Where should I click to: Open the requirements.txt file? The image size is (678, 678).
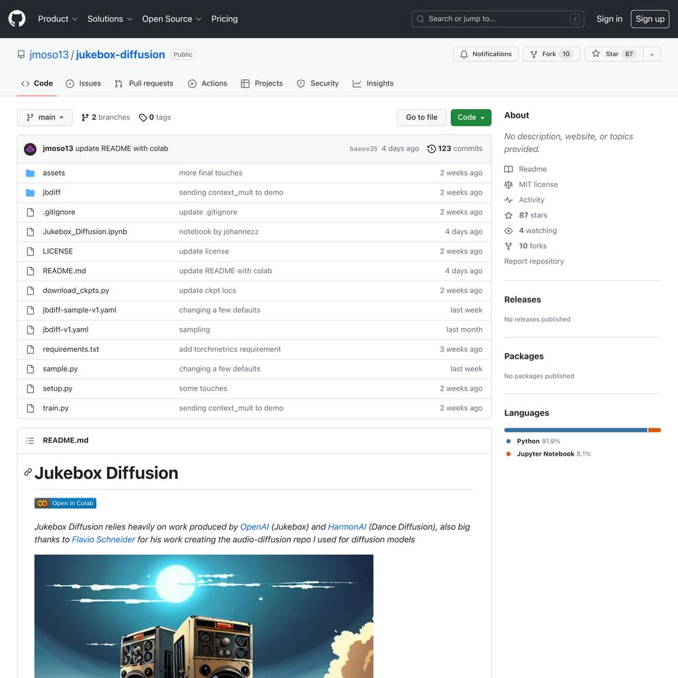(71, 349)
